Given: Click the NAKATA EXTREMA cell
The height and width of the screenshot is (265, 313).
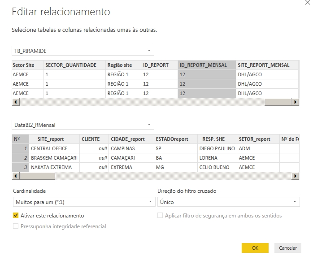Looking at the screenshot, I should (x=54, y=167).
